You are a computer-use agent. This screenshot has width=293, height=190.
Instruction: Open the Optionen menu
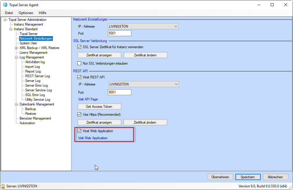(26, 13)
